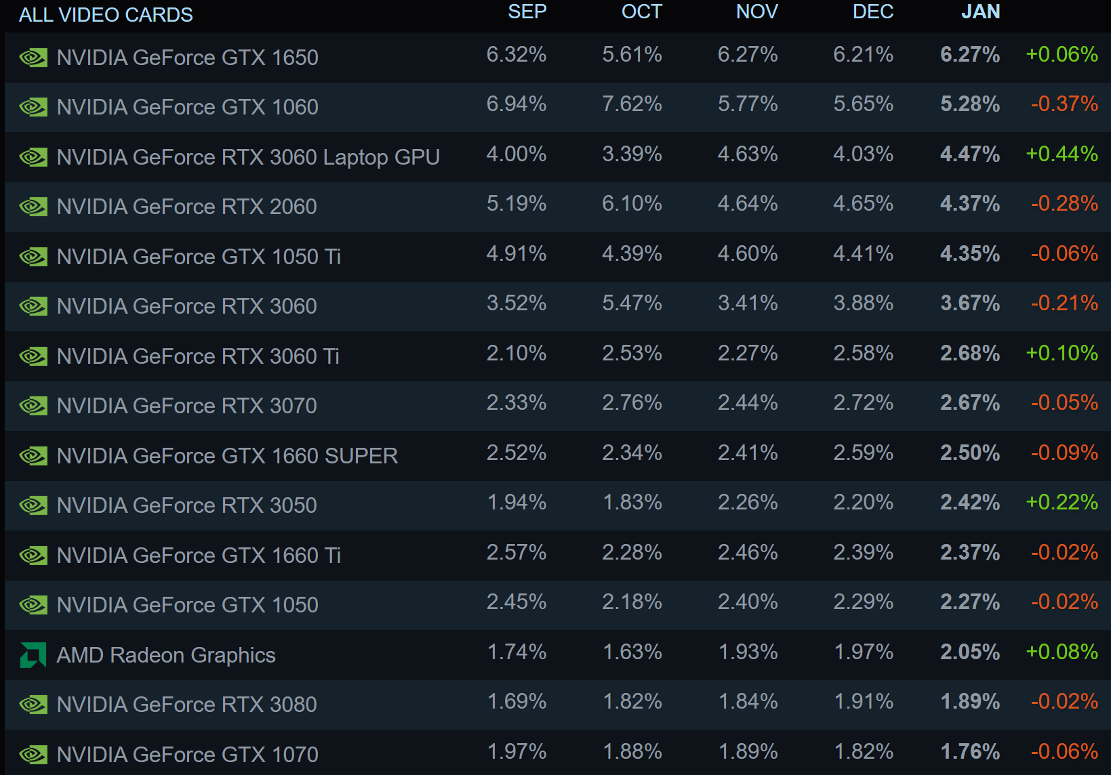
Task: Click the 6.27% January value for GTX 1650
Action: pos(969,55)
